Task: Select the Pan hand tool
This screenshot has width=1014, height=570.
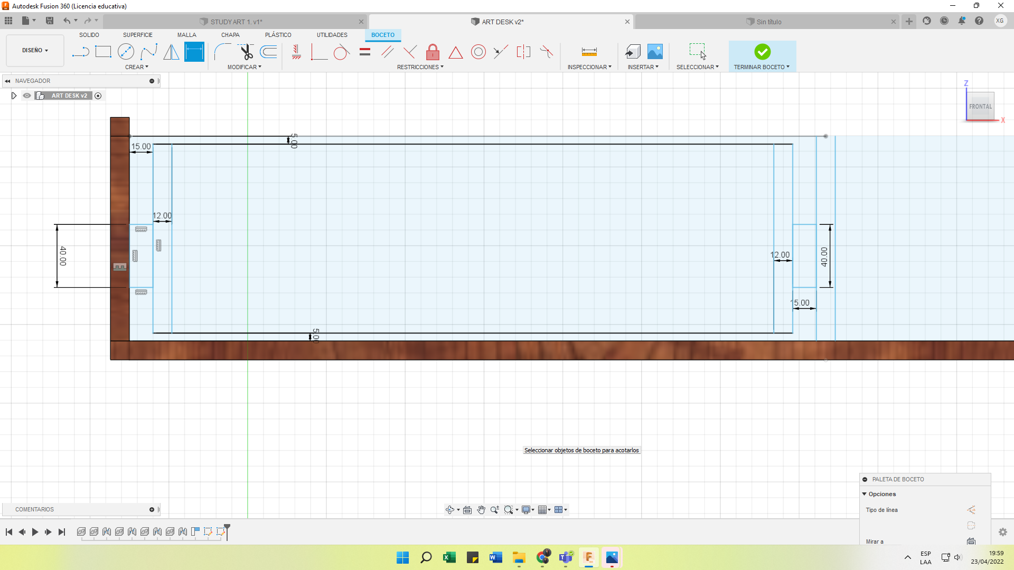Action: (481, 510)
